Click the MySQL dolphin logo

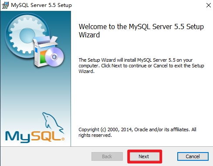35,127
